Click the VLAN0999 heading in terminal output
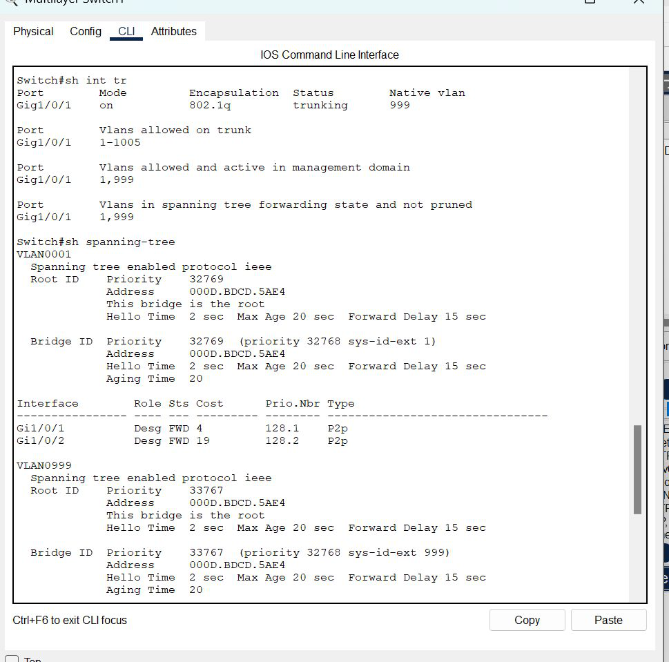Image resolution: width=669 pixels, height=662 pixels. pyautogui.click(x=44, y=465)
